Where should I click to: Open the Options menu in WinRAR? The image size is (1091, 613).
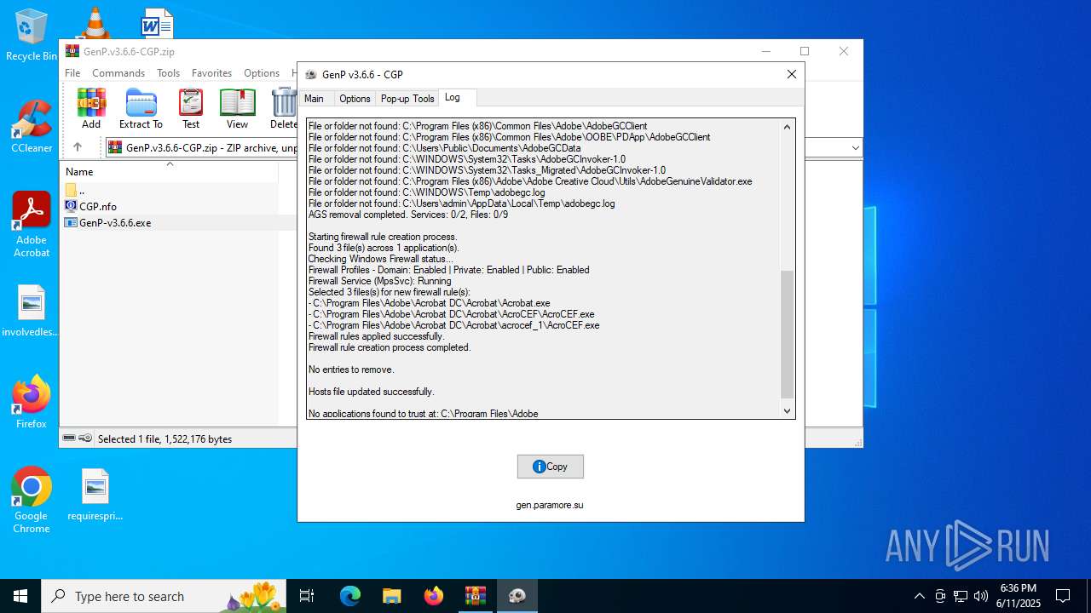(262, 73)
